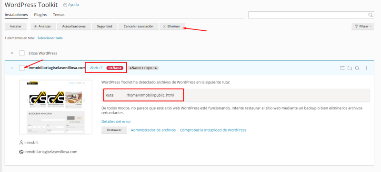
Task: Open the Filtrar dropdown
Action: click(x=363, y=27)
